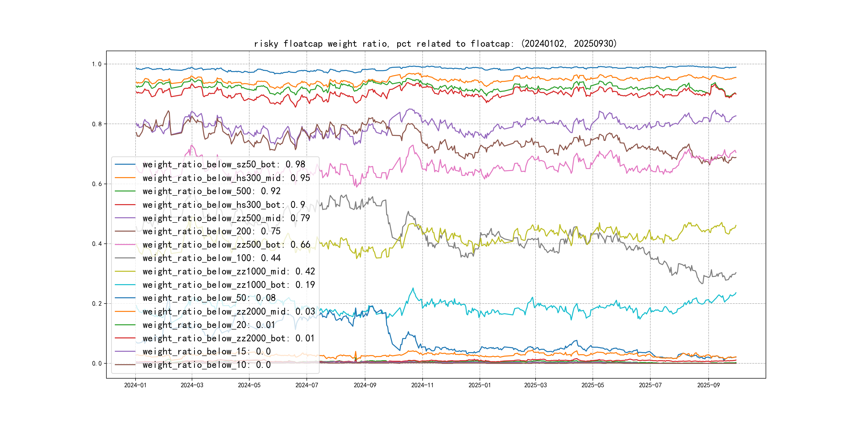Click the pink zz500_bot legend line swatch
This screenshot has width=851, height=425.
point(125,245)
